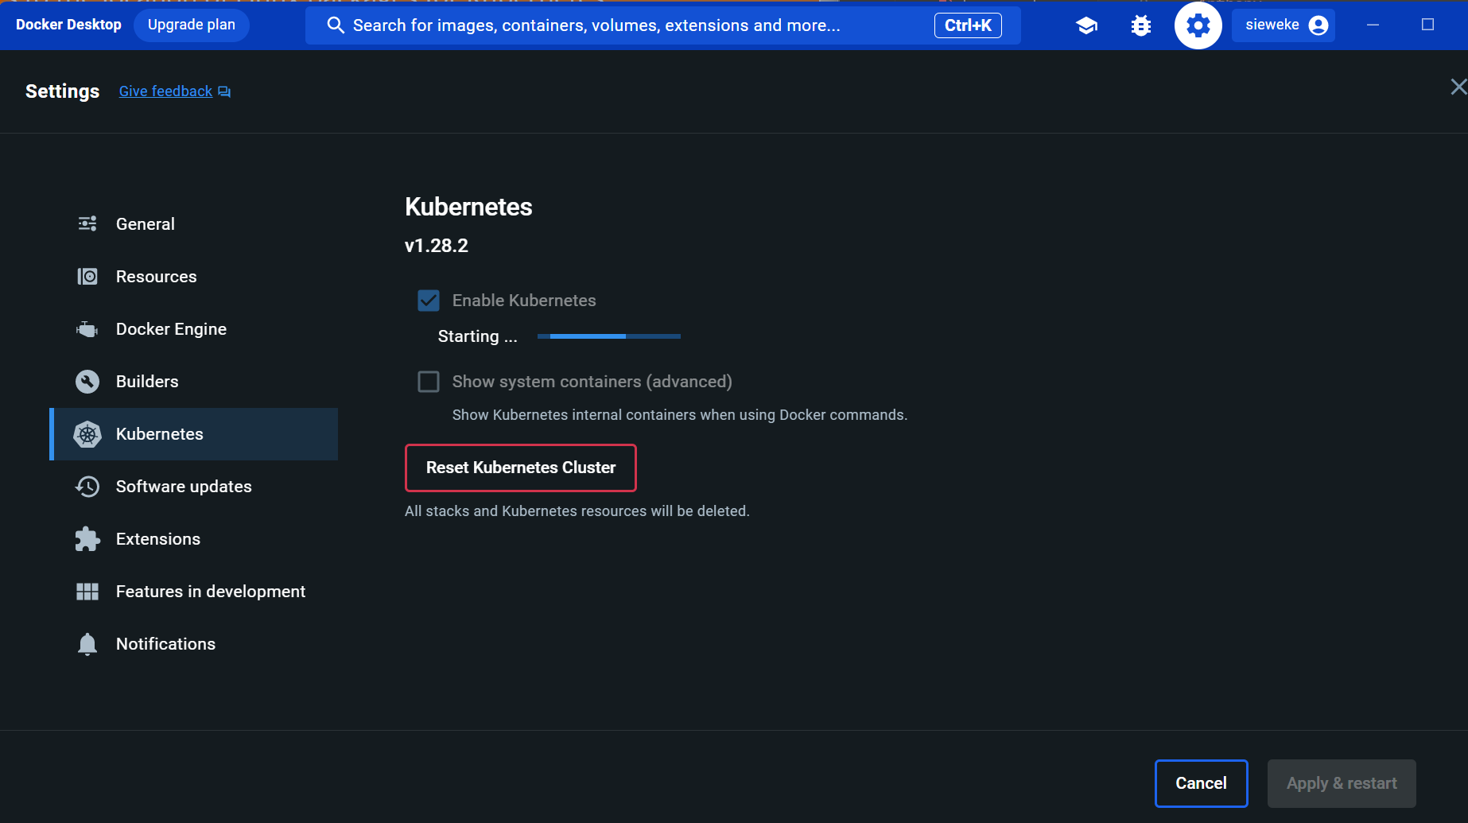This screenshot has height=823, width=1468.
Task: Click the Settings gear icon in header
Action: tap(1198, 25)
